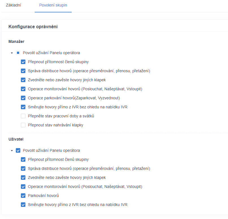Viewport: 228px width, 219px height.
Task: Disable Uživatel Směrujte hovory přímo z IVR
Action: tap(23, 205)
